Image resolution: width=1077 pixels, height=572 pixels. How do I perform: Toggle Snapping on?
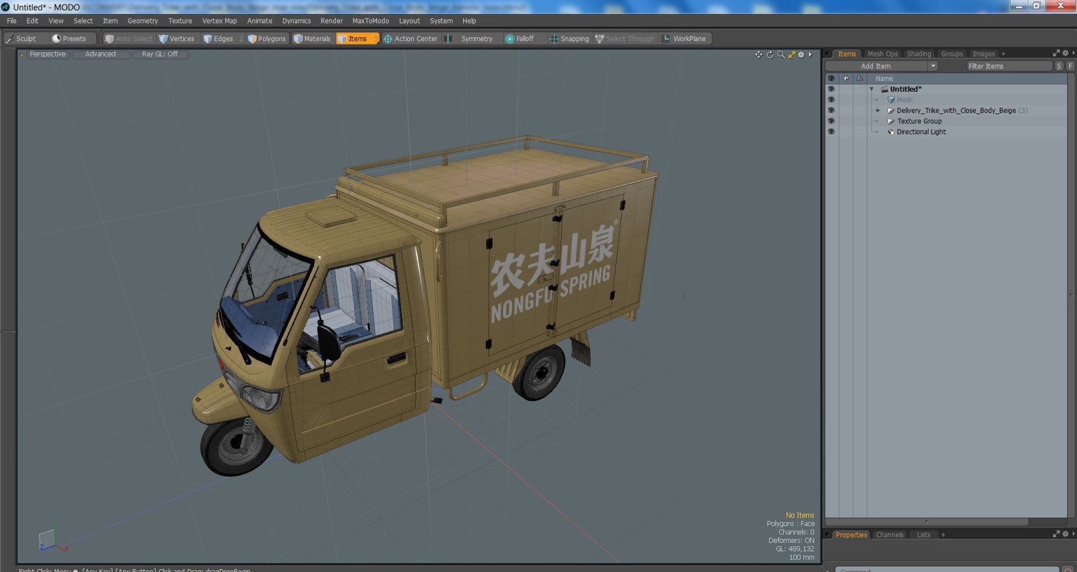[x=569, y=39]
